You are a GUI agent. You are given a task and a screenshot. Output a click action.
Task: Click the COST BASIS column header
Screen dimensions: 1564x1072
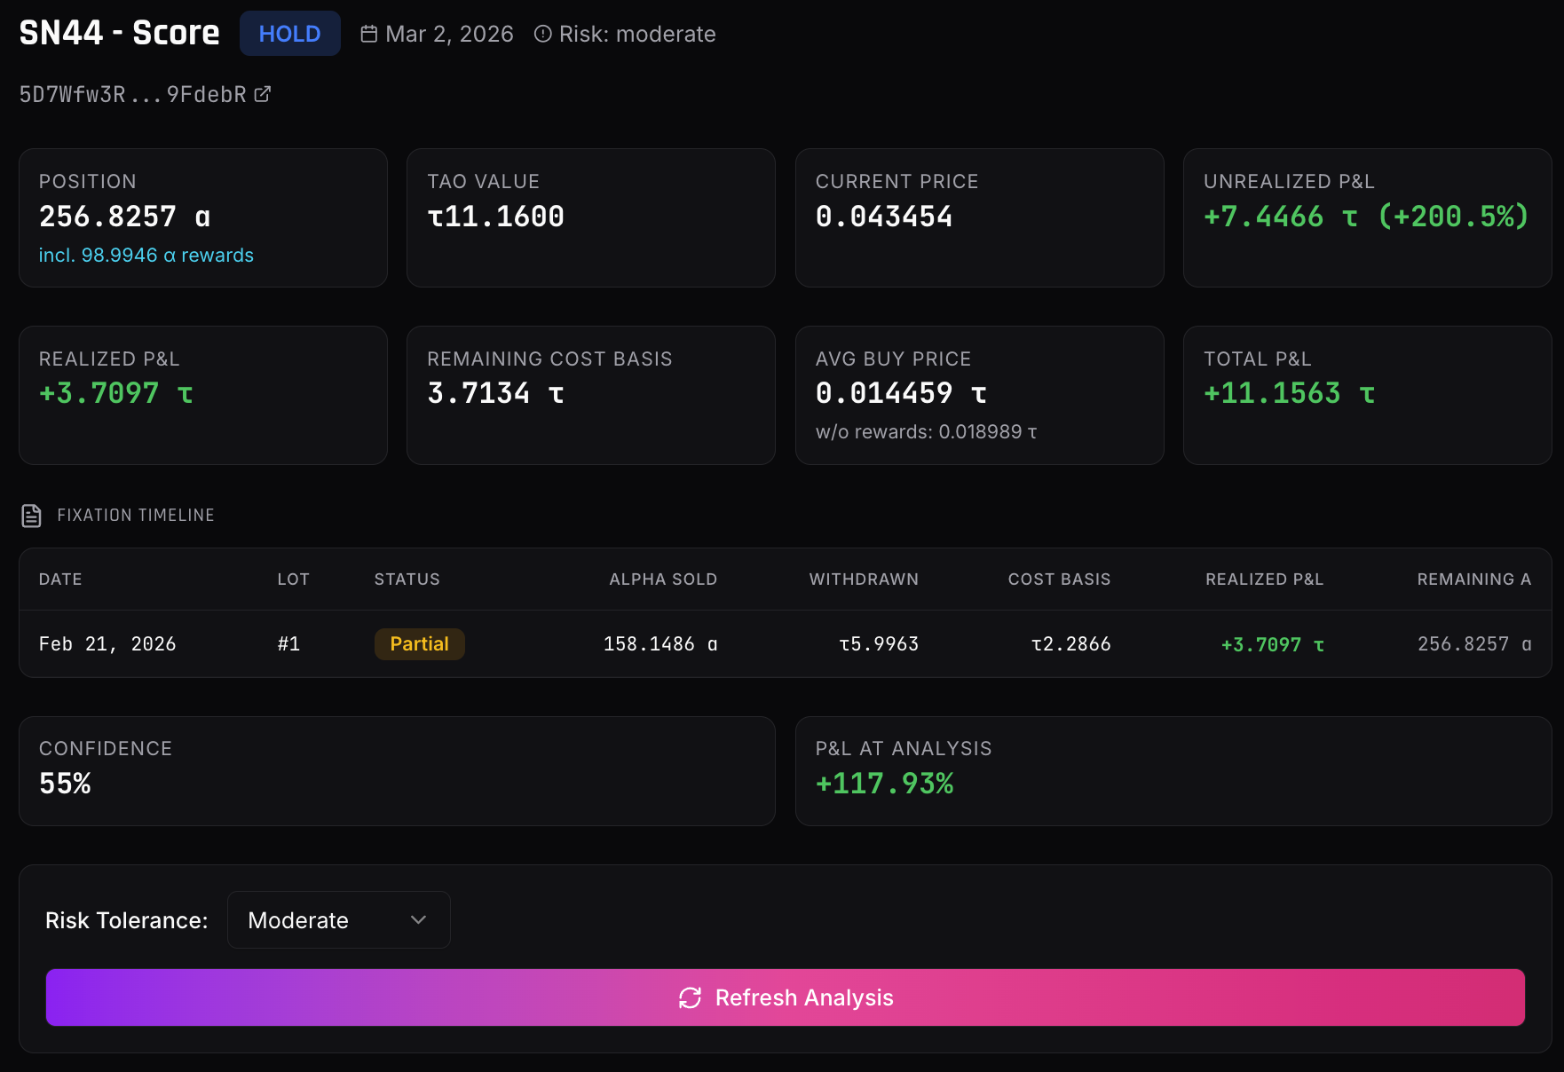pos(1059,579)
